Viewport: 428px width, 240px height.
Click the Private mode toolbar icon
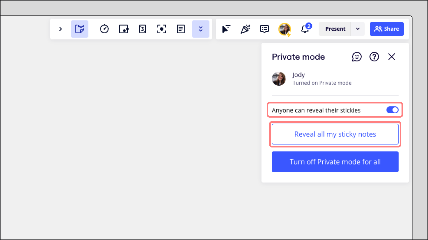tap(79, 29)
